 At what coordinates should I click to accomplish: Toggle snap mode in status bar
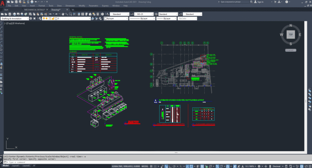tap(155, 166)
